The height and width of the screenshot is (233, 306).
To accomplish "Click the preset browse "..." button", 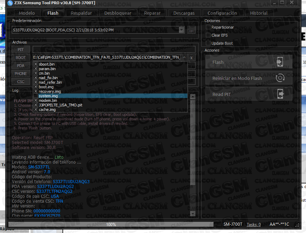I will (x=192, y=30).
